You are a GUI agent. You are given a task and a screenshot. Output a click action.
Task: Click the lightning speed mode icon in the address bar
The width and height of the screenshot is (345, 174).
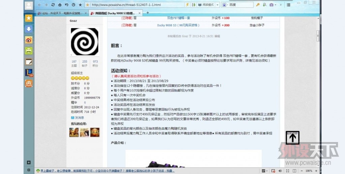pos(187,5)
